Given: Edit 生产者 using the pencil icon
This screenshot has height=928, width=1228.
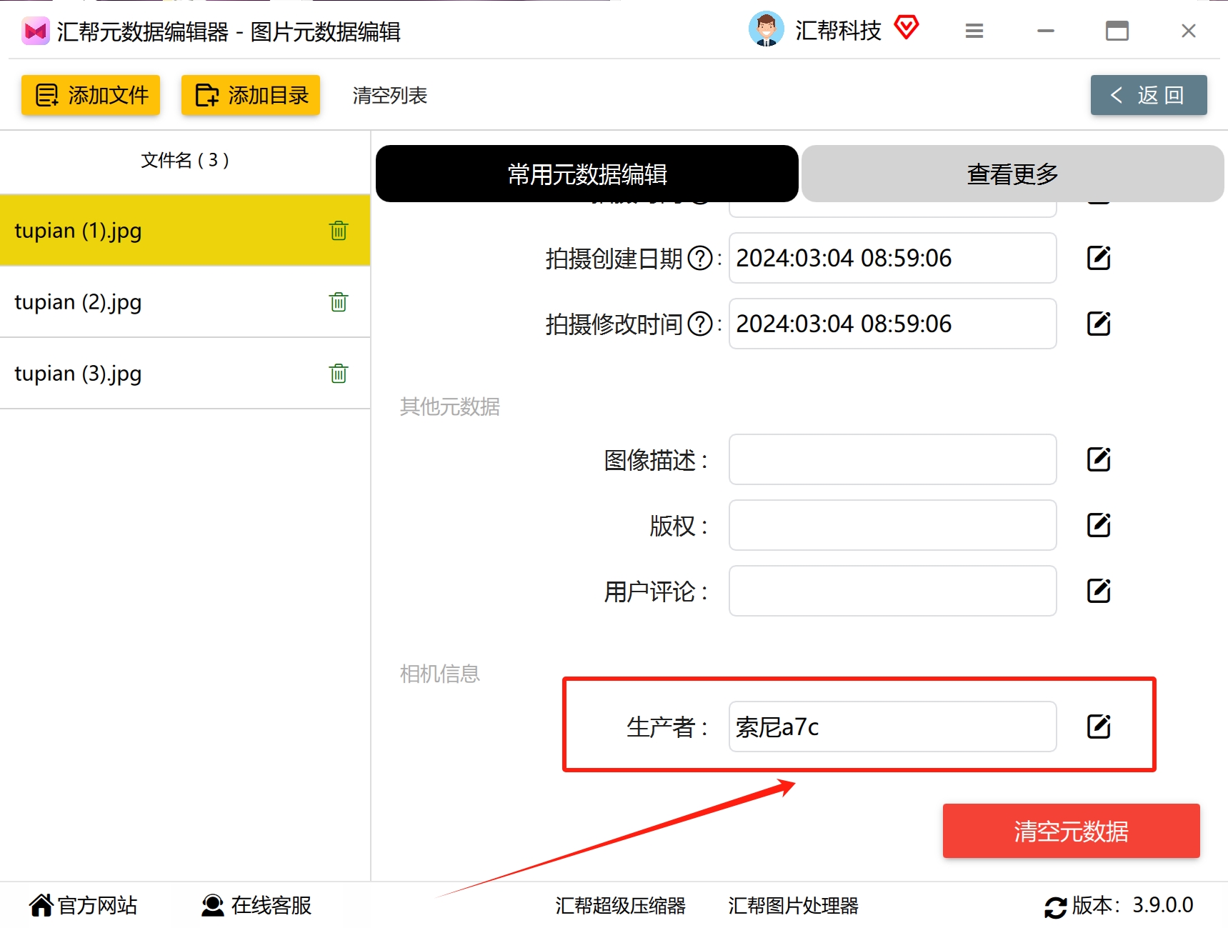Looking at the screenshot, I should (1099, 727).
